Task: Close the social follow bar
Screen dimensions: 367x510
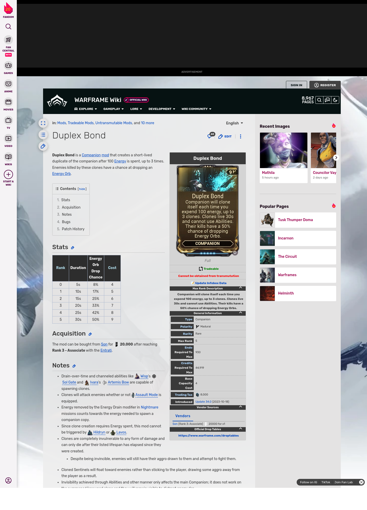Action: (x=361, y=482)
